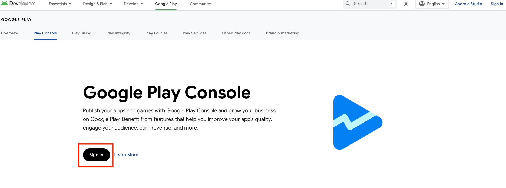The height and width of the screenshot is (188, 506).
Task: Click the black Sign in button
Action: click(x=96, y=155)
